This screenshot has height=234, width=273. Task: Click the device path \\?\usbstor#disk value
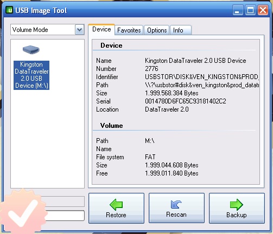(202, 85)
